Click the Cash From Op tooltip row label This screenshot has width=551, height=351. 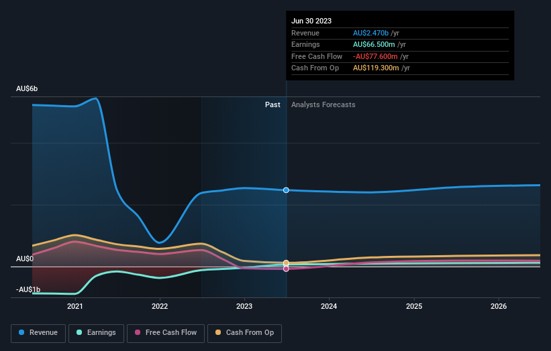click(x=315, y=68)
